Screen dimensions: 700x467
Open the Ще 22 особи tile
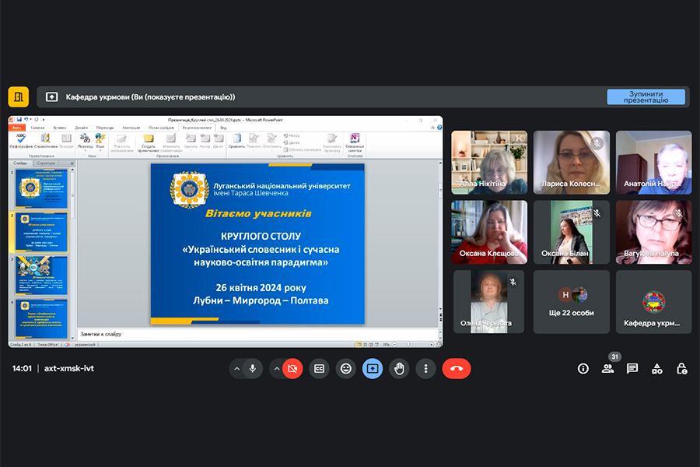click(572, 302)
